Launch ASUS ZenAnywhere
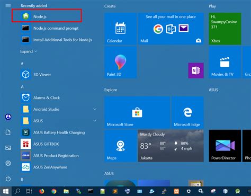Screen dimensions: 251x196 pyautogui.click(x=59, y=167)
